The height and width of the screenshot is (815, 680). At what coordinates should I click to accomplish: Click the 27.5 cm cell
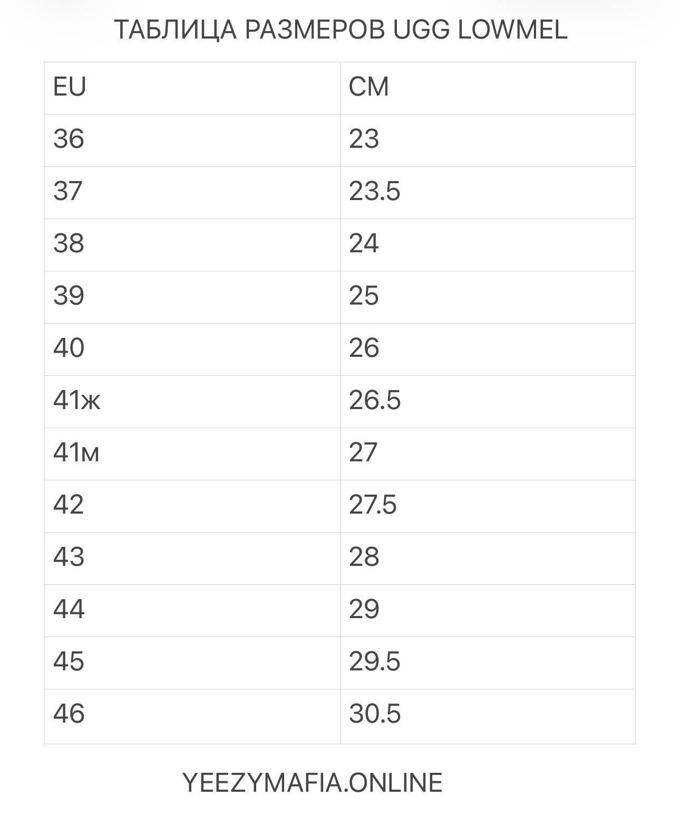pos(372,505)
